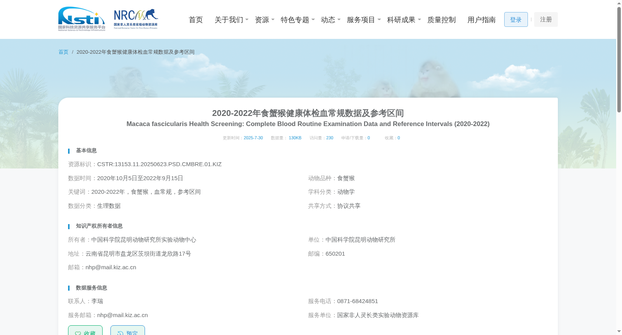
Task: Open the 特色专题 menu
Action: 295,20
